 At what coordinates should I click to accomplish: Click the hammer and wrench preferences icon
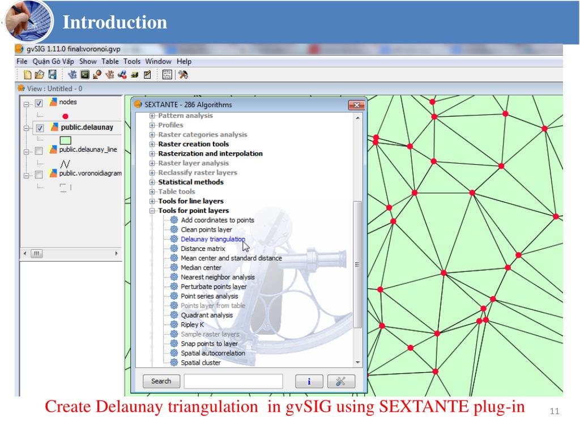click(183, 75)
